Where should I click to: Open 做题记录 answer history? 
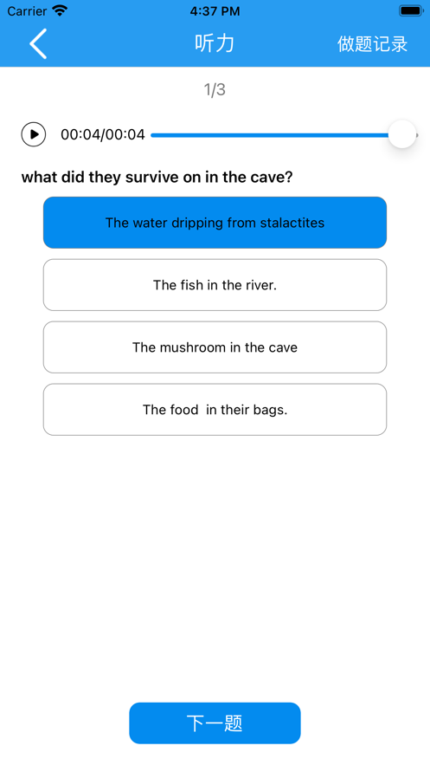tap(372, 44)
